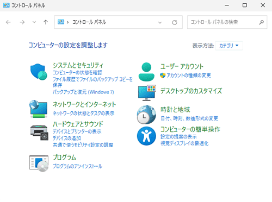The height and width of the screenshot is (202, 272).
Task: Click プログラムのアンインストール link
Action: 77,166
